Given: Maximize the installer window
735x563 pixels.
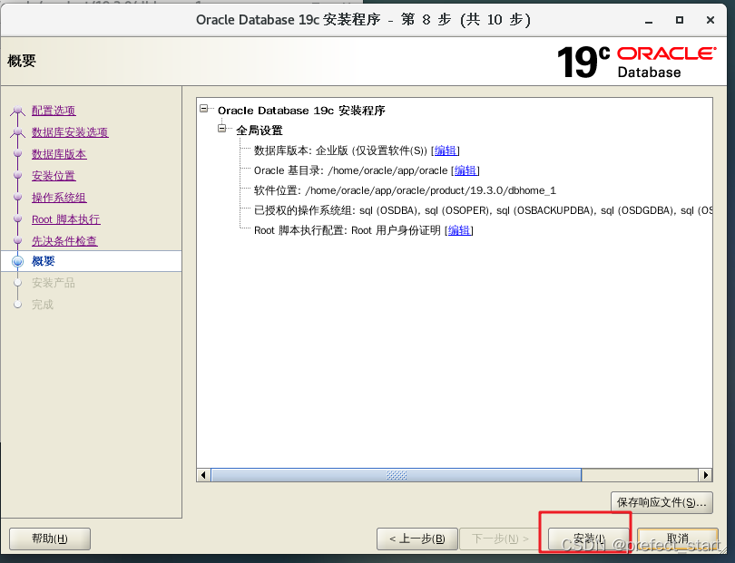Looking at the screenshot, I should pos(680,20).
